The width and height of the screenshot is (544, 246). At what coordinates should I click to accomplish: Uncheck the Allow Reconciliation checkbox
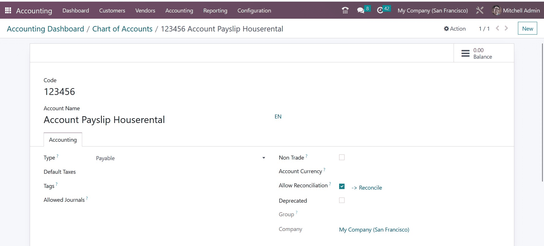pos(342,186)
